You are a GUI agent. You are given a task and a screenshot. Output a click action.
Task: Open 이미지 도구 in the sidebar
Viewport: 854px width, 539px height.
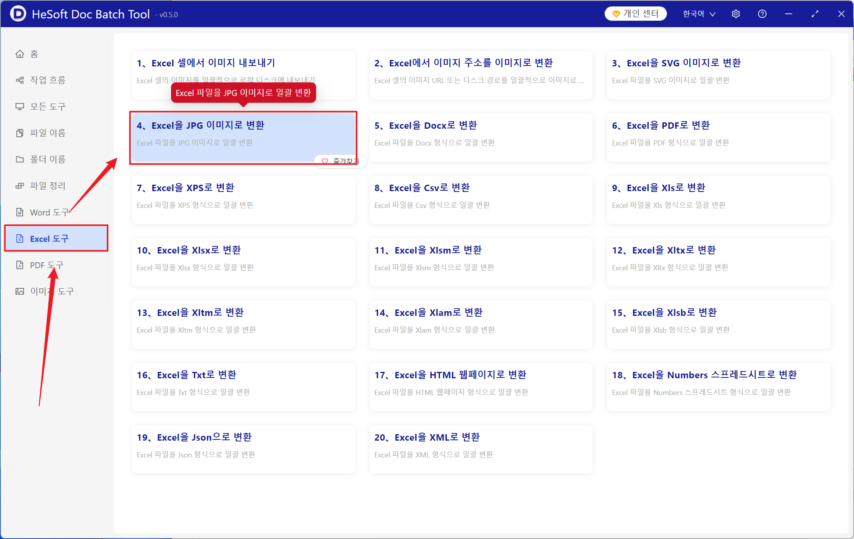(x=56, y=291)
